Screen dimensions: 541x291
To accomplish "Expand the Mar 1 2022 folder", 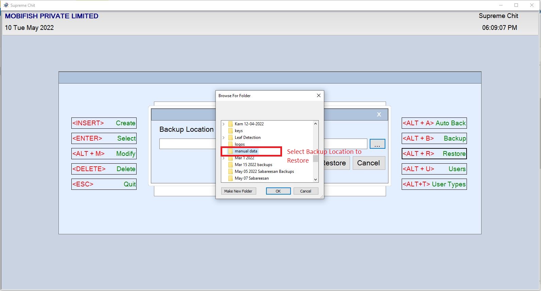I will tap(224, 158).
